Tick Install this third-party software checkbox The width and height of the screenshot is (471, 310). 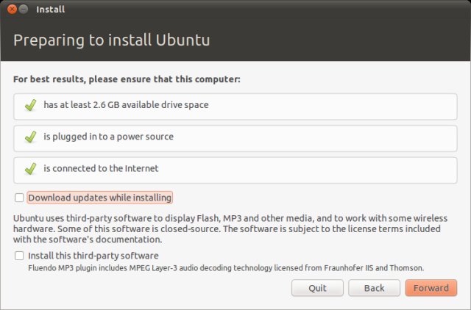(x=19, y=256)
